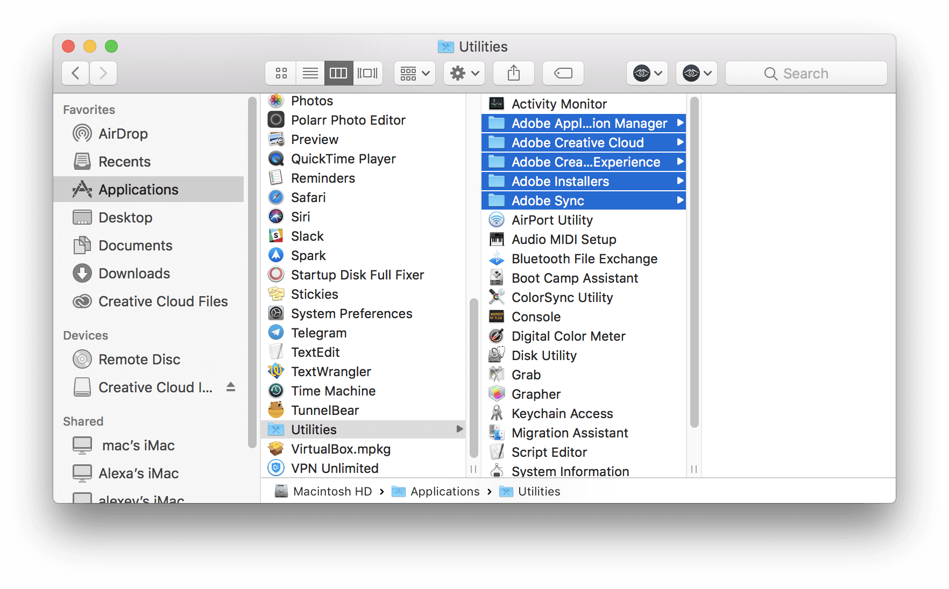Eject the Creative Cloud disk

tap(231, 387)
